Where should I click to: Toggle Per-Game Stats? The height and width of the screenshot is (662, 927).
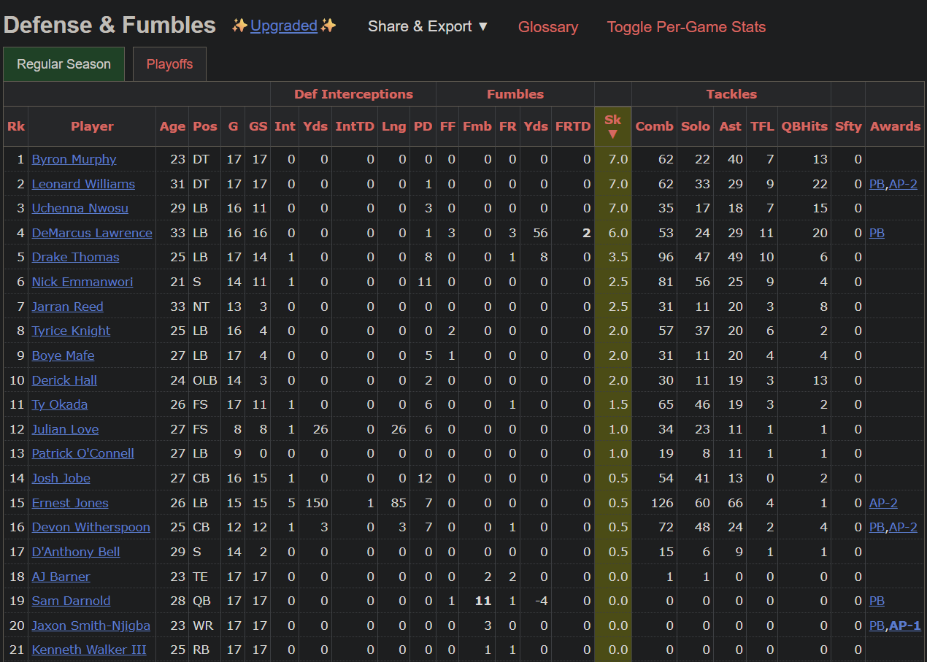[686, 27]
